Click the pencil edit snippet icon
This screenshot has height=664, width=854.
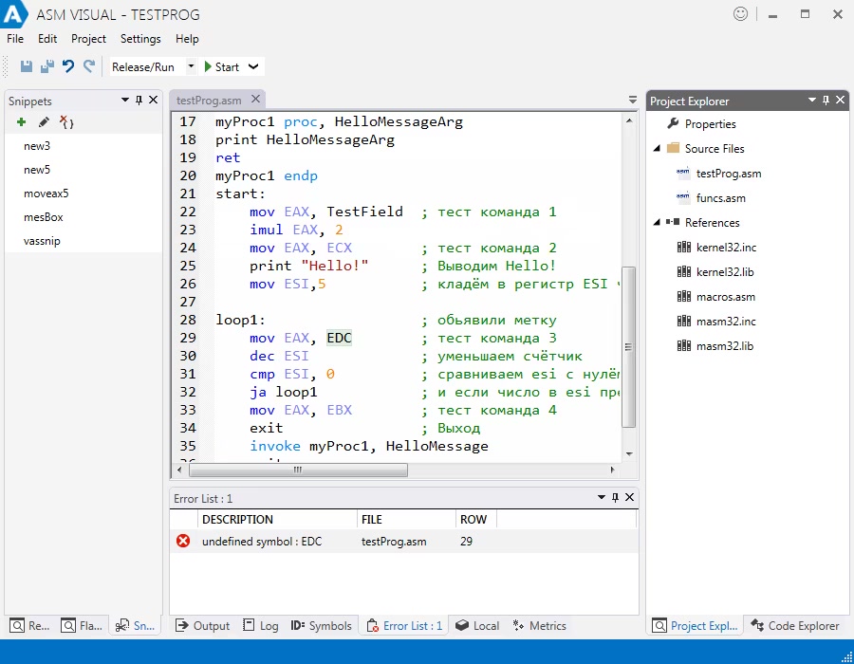coord(44,122)
